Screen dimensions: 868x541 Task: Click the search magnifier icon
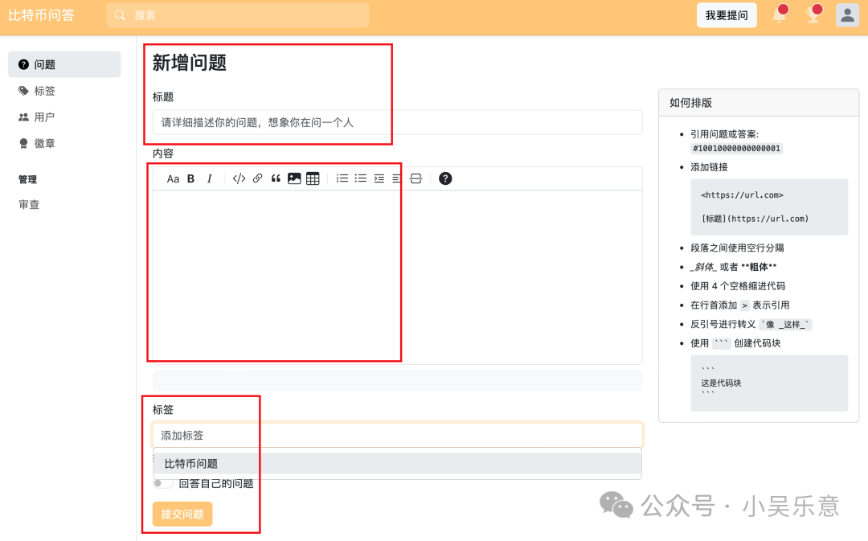(x=120, y=15)
